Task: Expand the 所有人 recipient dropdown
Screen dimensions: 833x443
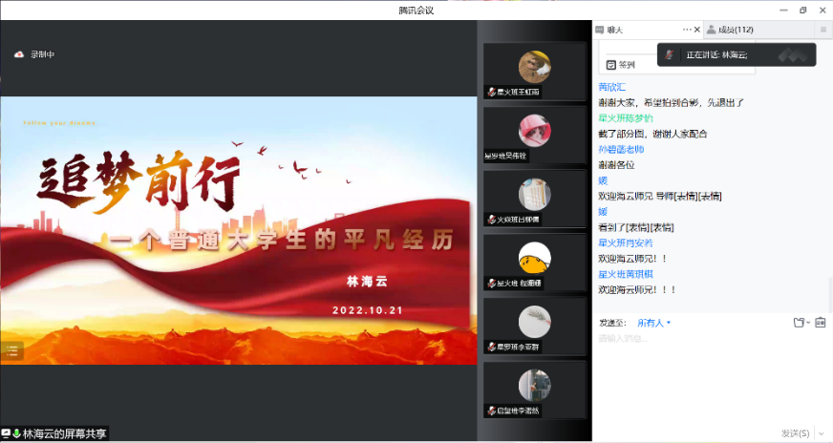Action: point(653,323)
